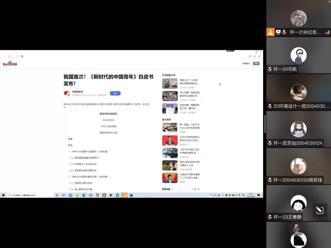Click the participant list scrollbar

(x=265, y=124)
